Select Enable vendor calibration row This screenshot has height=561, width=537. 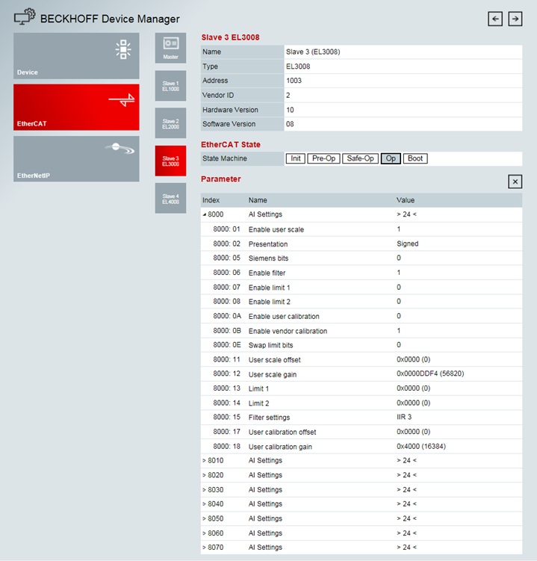click(x=361, y=331)
